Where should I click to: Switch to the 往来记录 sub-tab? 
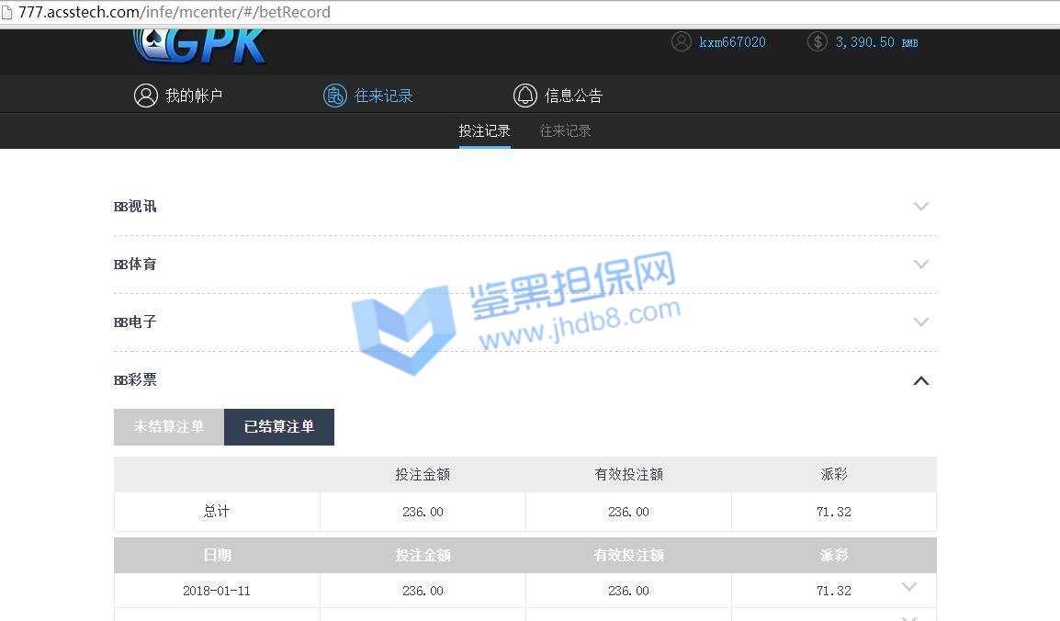click(x=565, y=131)
